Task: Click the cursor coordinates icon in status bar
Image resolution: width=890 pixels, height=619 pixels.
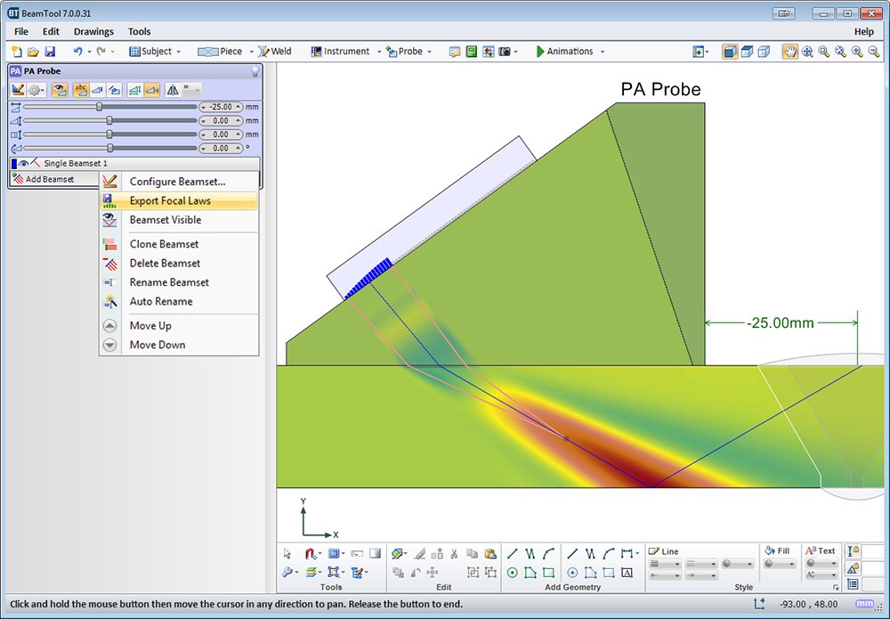Action: click(x=759, y=604)
